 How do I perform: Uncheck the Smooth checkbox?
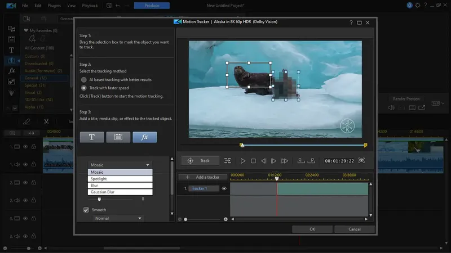[86, 210]
